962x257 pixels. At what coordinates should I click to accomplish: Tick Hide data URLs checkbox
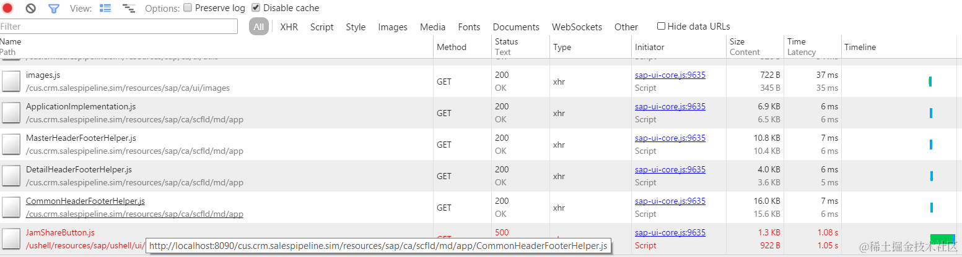pyautogui.click(x=661, y=26)
